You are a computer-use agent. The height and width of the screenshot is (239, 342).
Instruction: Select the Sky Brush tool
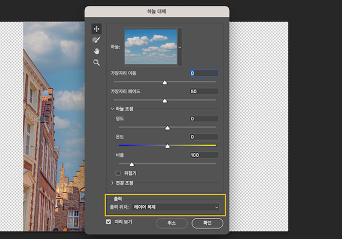[96, 40]
